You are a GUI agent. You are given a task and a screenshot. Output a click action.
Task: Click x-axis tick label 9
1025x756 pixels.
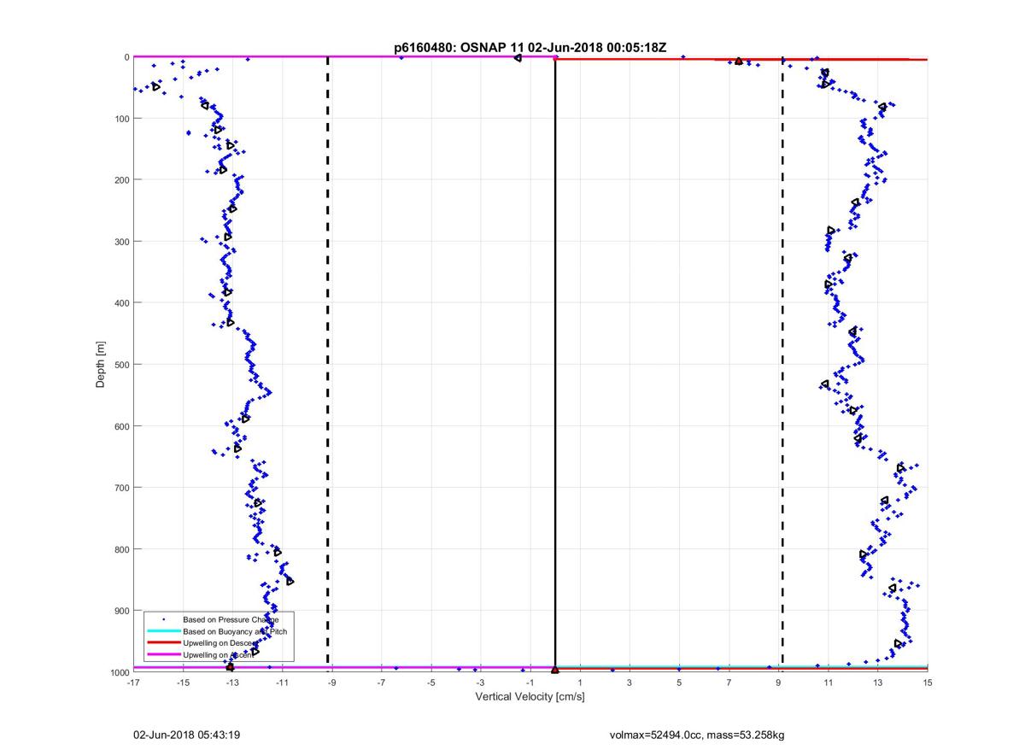(778, 683)
